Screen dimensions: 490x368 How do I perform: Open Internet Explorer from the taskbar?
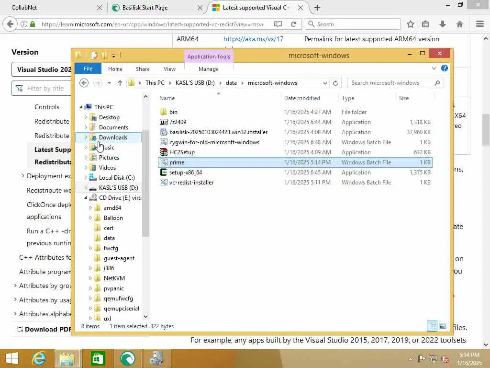39,358
